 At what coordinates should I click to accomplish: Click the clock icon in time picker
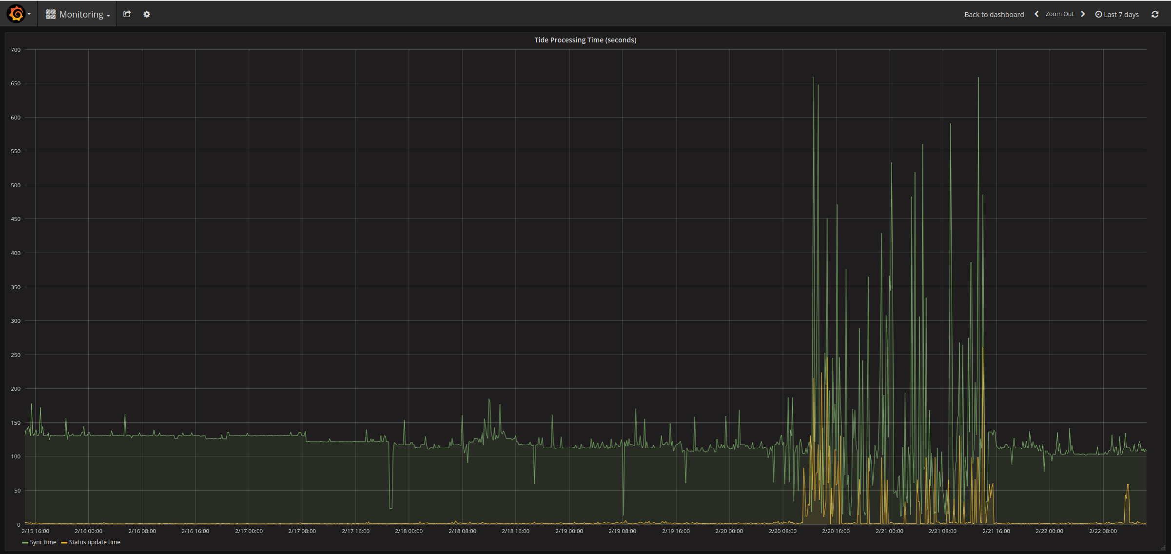(1098, 14)
